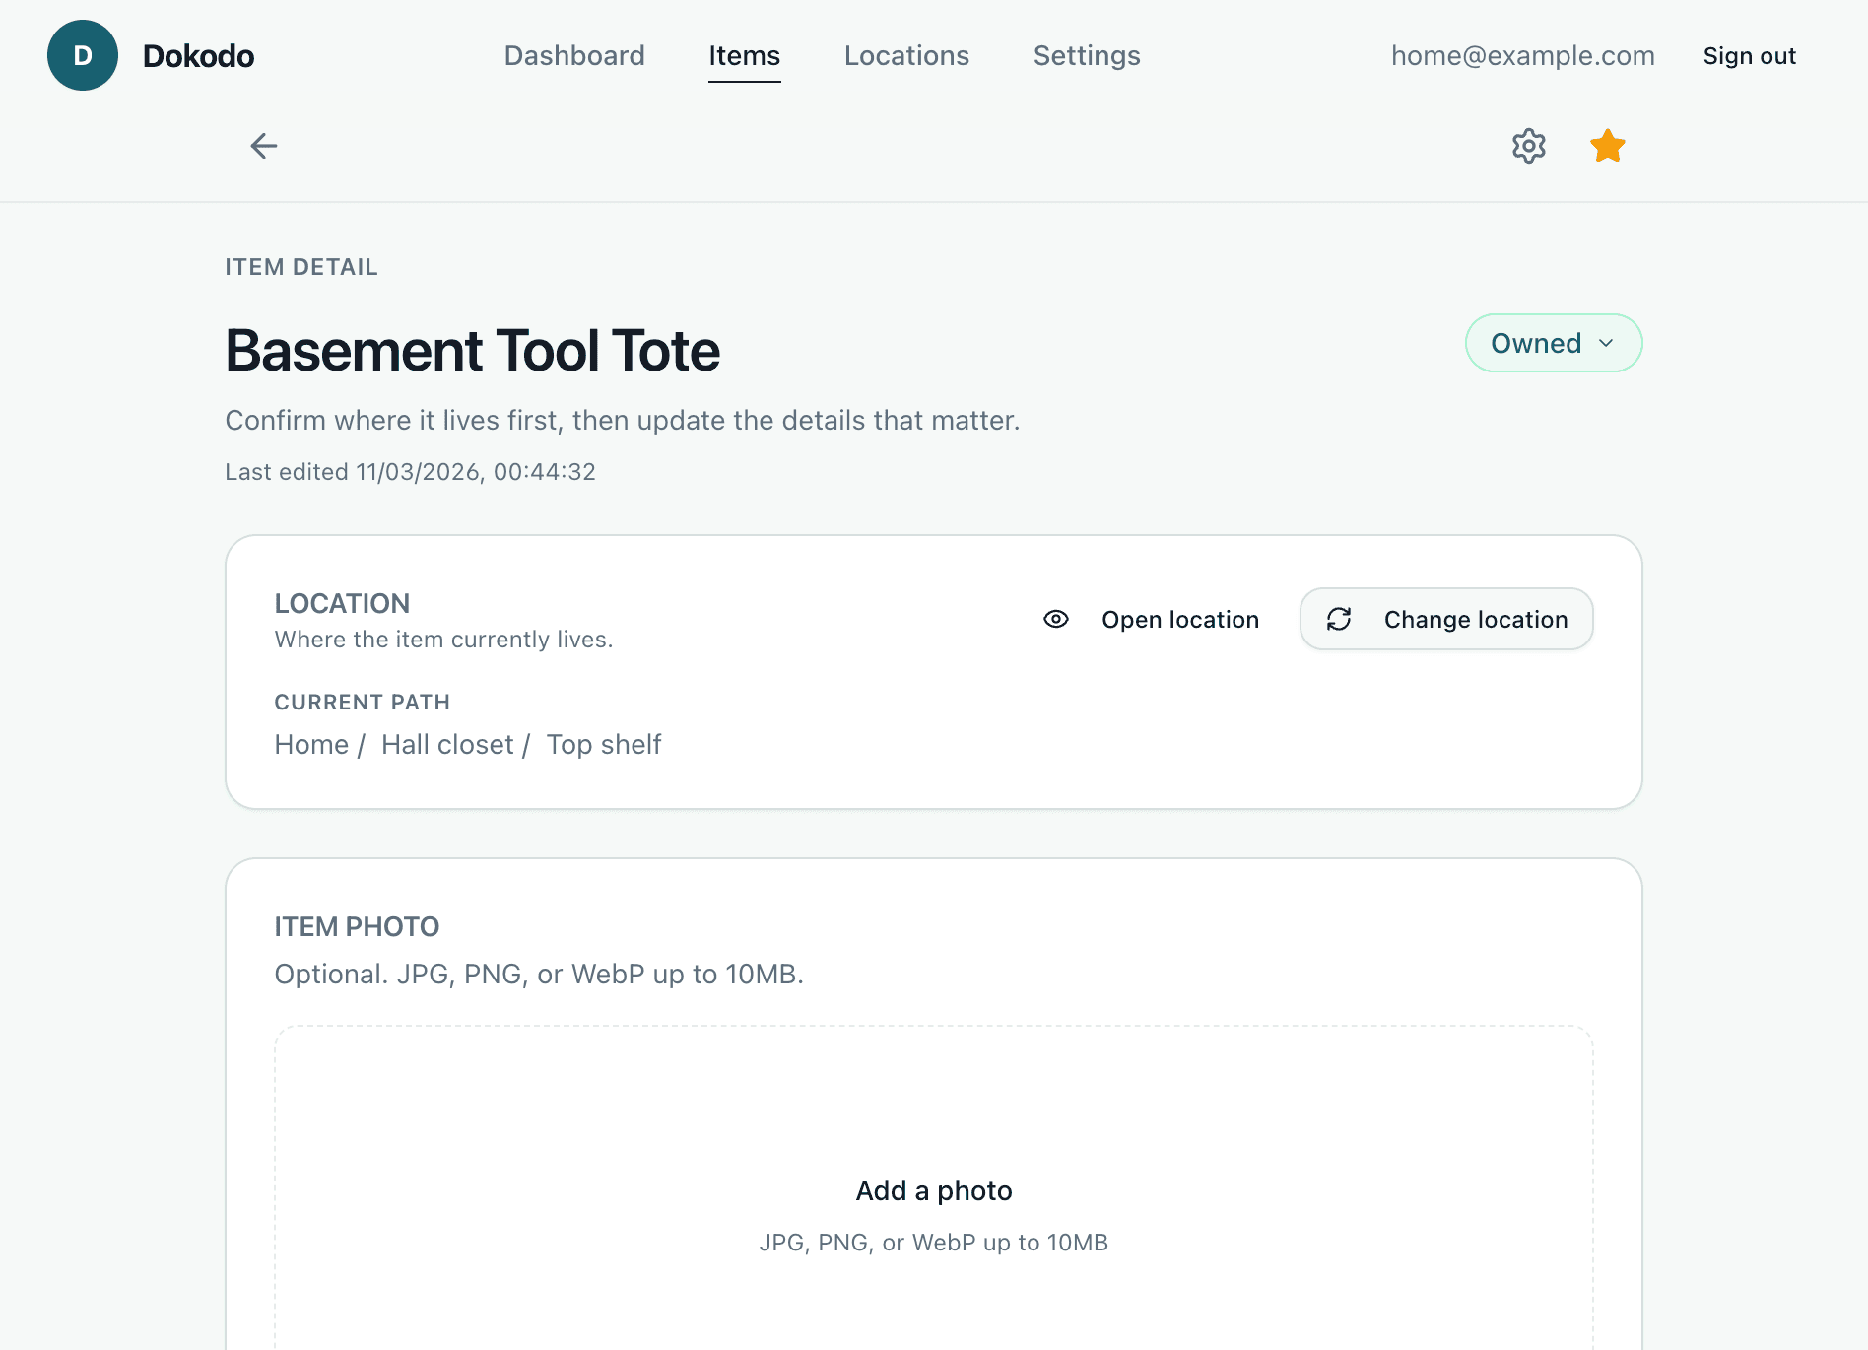Click the refresh icon beside Change location
The image size is (1868, 1350).
tap(1339, 619)
